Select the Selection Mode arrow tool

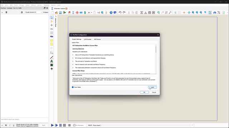click(52, 18)
